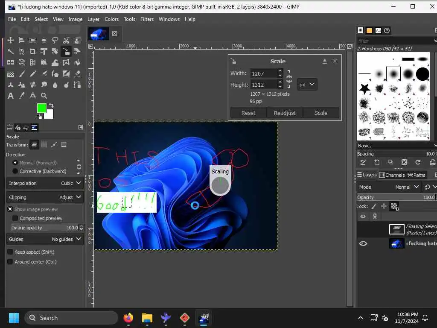
Task: Toggle the width-height chain link in Scale dialog
Action: click(289, 79)
